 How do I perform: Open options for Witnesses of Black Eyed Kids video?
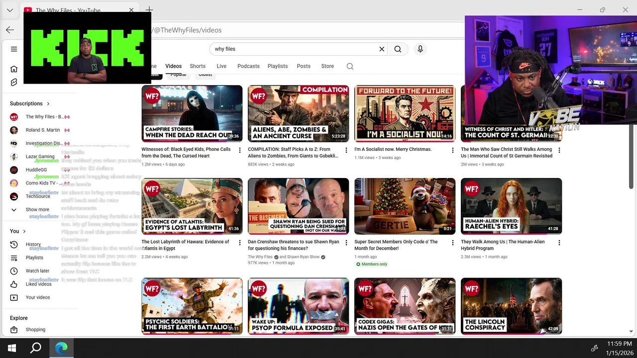(240, 150)
